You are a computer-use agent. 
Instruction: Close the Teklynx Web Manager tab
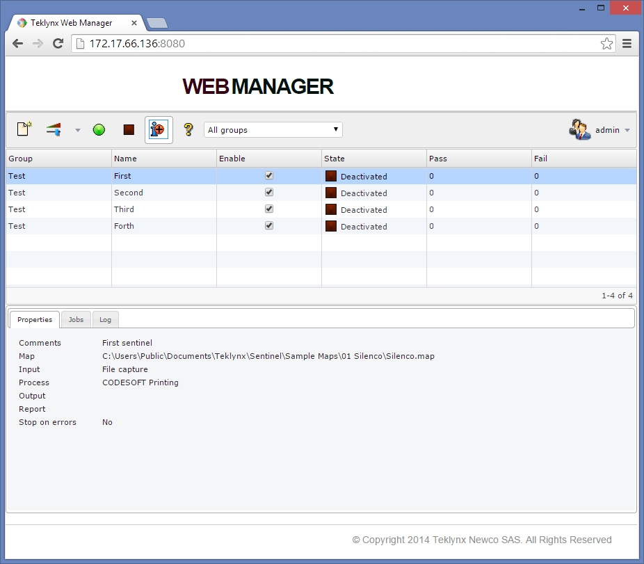click(134, 23)
